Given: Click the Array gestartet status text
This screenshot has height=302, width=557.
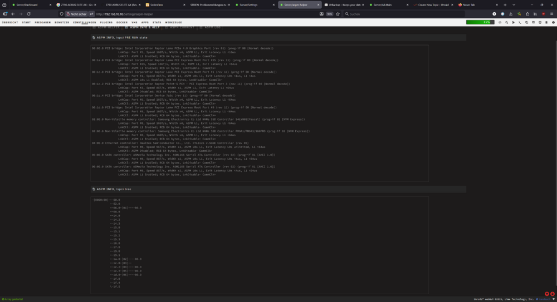Looking at the screenshot, I should point(12,299).
